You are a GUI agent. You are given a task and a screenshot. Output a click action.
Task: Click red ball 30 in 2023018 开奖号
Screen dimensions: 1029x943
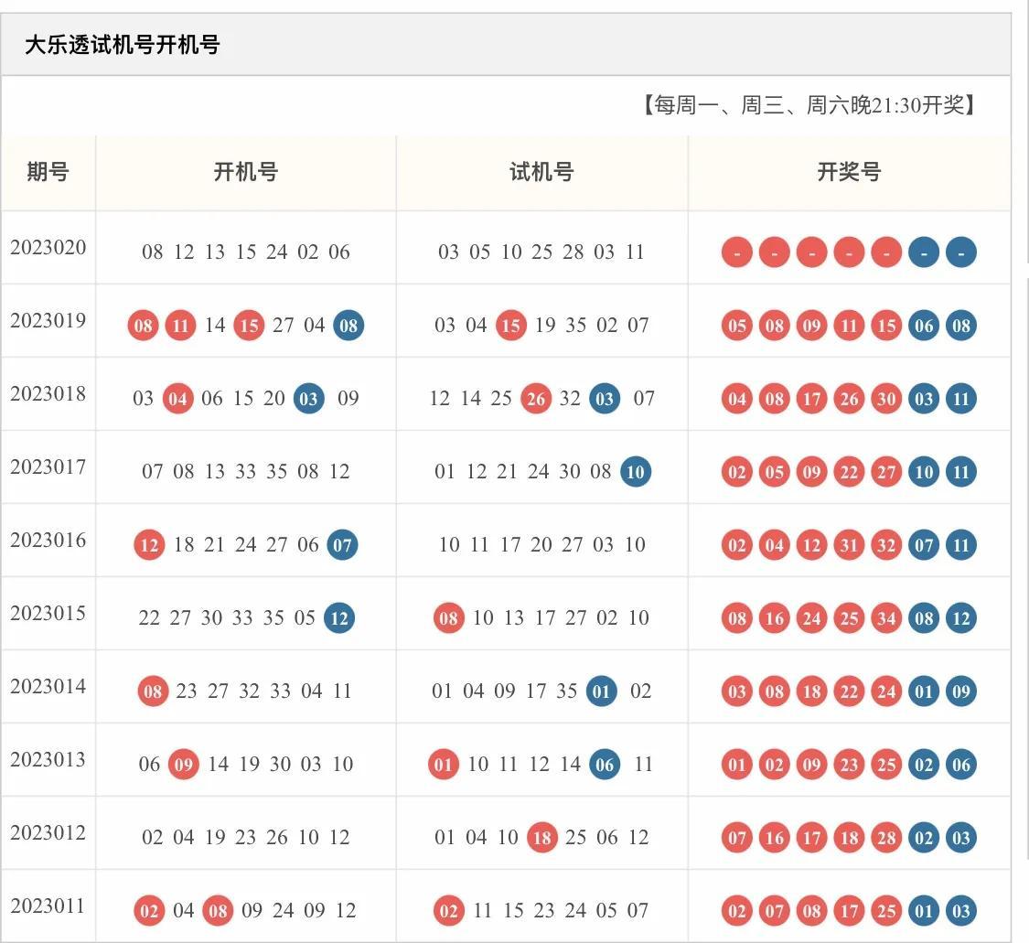[x=886, y=399]
